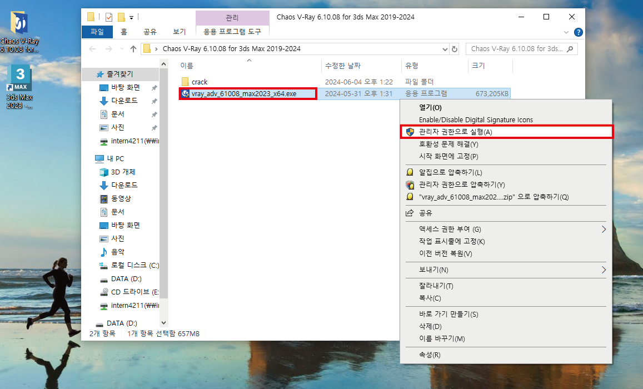Open recent locations dropdown arrow
Screen dimensions: 643x389
tap(121, 49)
